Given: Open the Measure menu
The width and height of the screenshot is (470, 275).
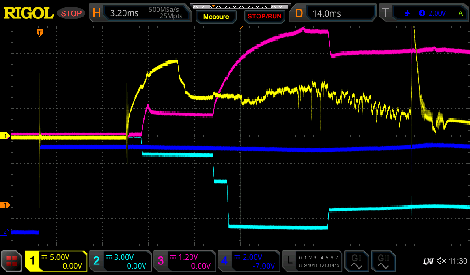Looking at the screenshot, I should 216,16.
